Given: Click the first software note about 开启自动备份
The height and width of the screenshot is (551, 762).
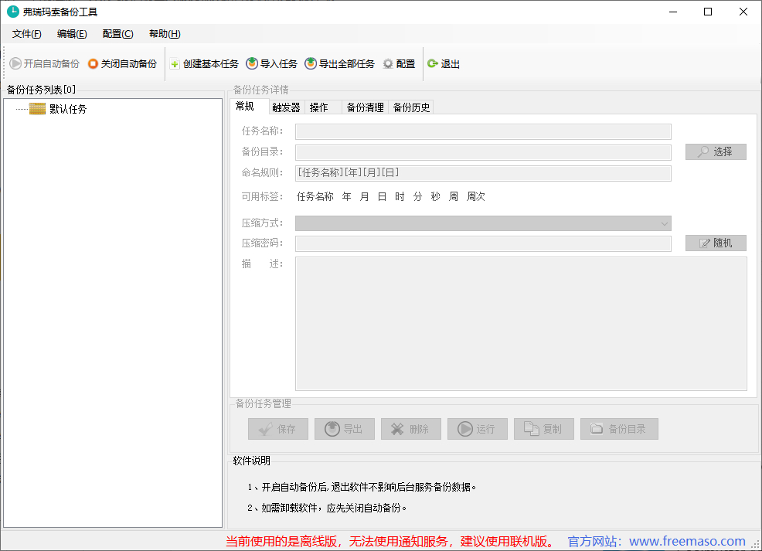Looking at the screenshot, I should tap(362, 487).
